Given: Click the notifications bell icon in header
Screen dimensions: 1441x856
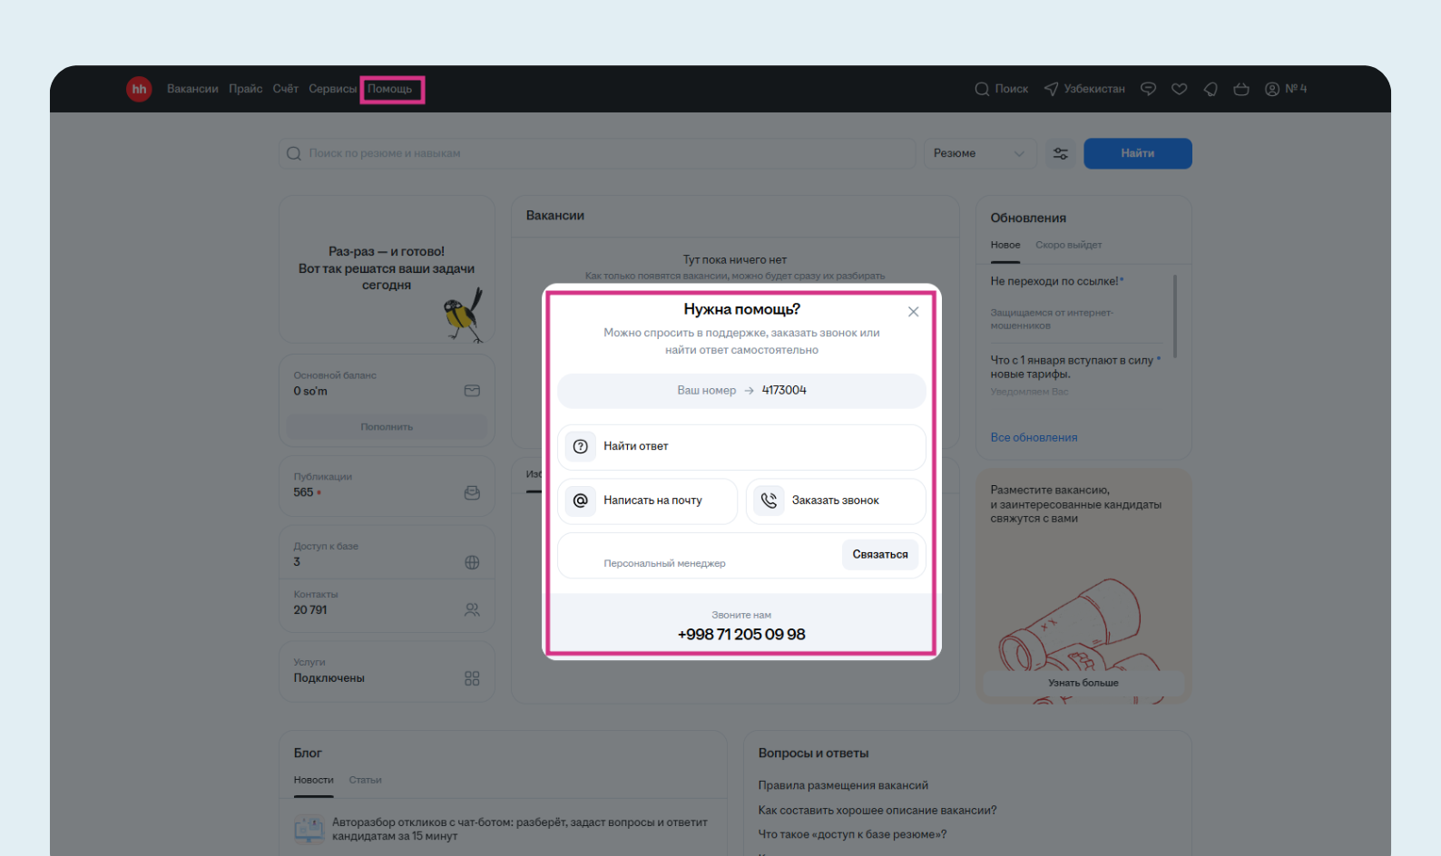Looking at the screenshot, I should click(1211, 89).
